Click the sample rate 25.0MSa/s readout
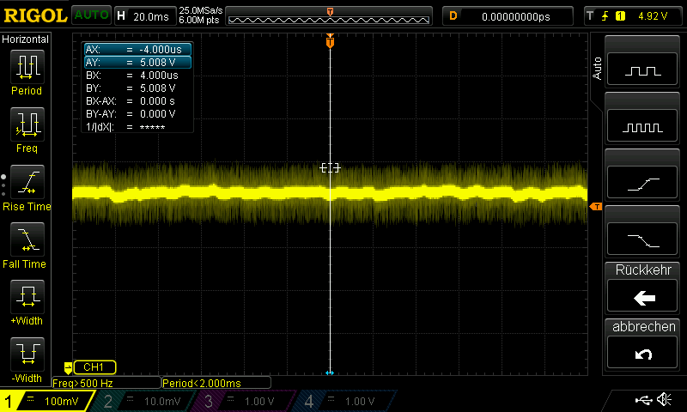The image size is (687, 412). point(201,10)
